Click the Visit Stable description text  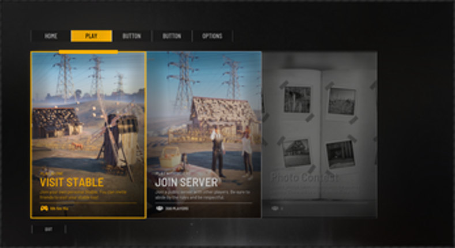coord(83,194)
